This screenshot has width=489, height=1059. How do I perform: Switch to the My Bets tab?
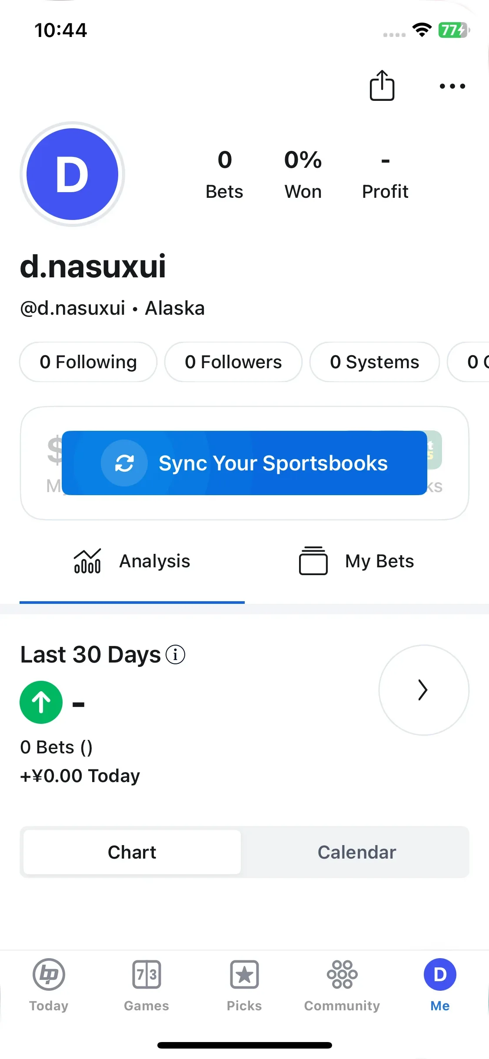[356, 561]
